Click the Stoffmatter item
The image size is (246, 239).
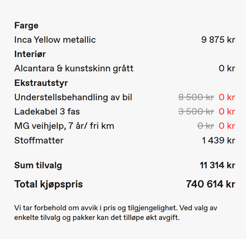pyautogui.click(x=39, y=140)
